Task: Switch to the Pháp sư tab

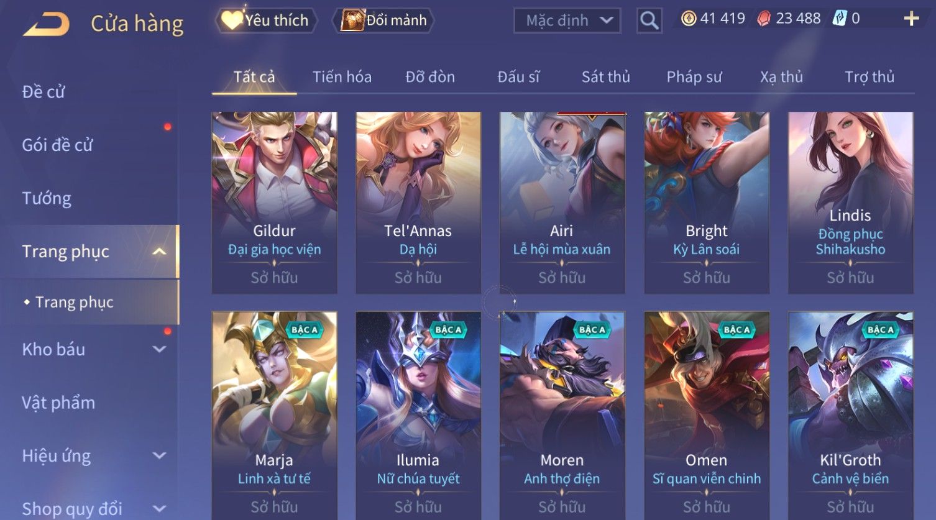Action: [x=694, y=77]
